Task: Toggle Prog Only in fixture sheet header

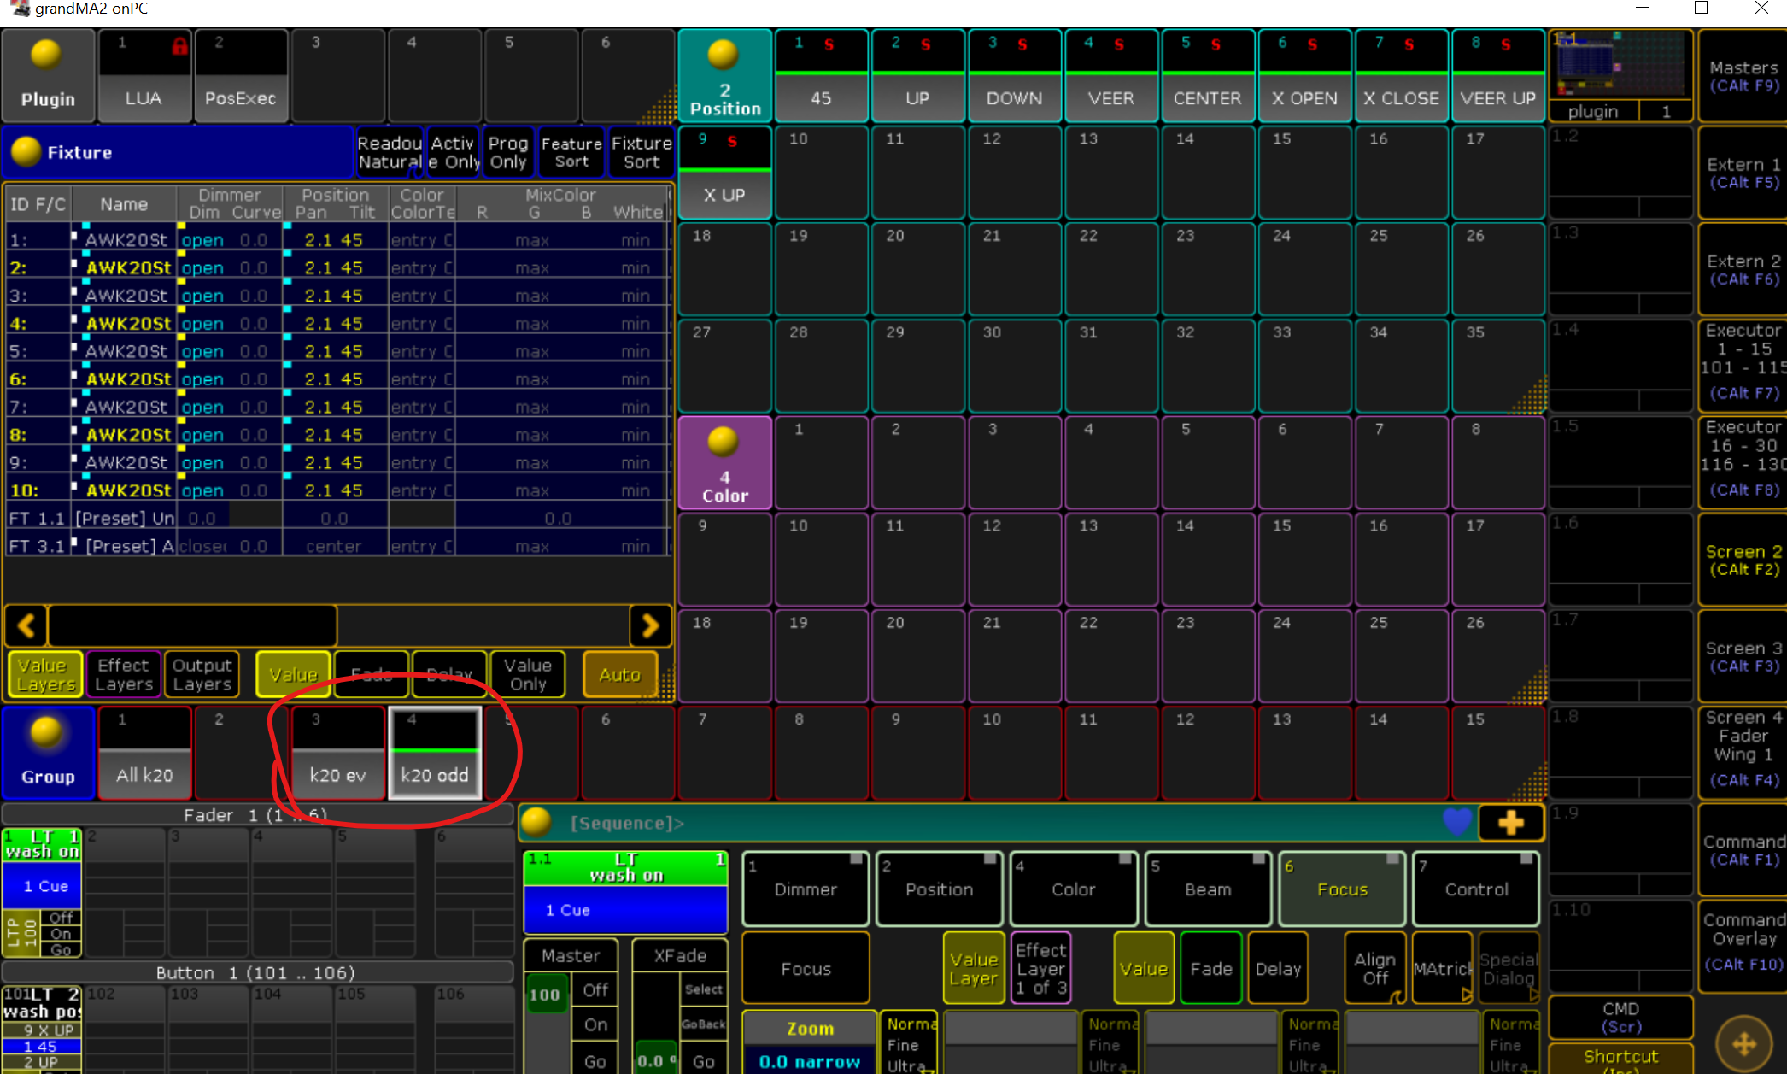Action: 508,153
